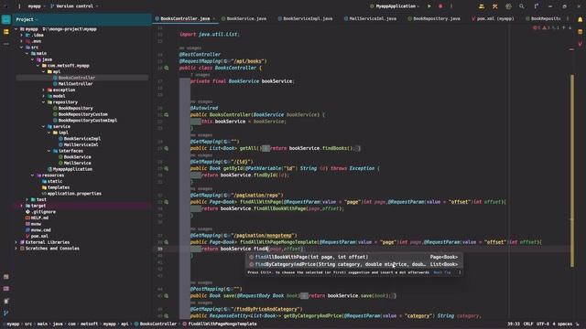Viewport: 586px width, 329px height.
Task: Select findByCategoryAndPrice completion suggestion
Action: 353,264
